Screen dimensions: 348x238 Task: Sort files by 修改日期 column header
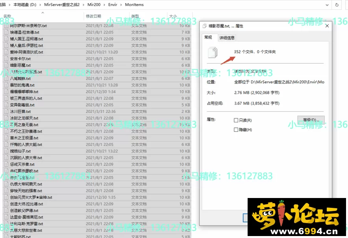93,16
